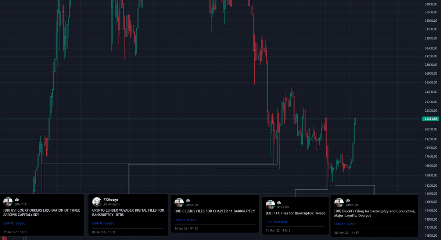Click the date 28 Nov '22 · 14:57
The image size is (441, 240).
point(347,233)
